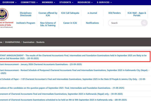Open announcement about results on 3rd November 2025
Viewport: 151px width, 101px height.
(x=73, y=57)
